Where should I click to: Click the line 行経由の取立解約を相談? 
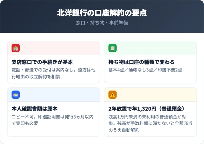click(36, 77)
